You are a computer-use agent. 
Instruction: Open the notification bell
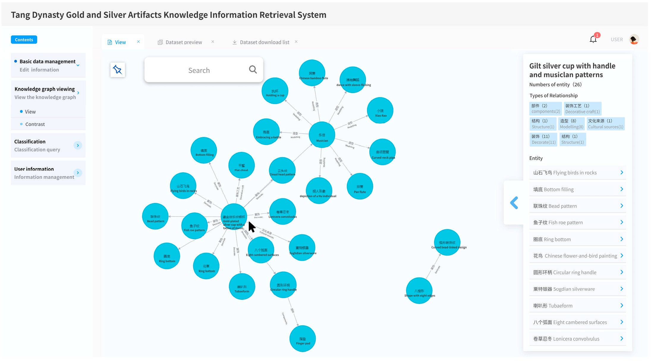point(593,40)
